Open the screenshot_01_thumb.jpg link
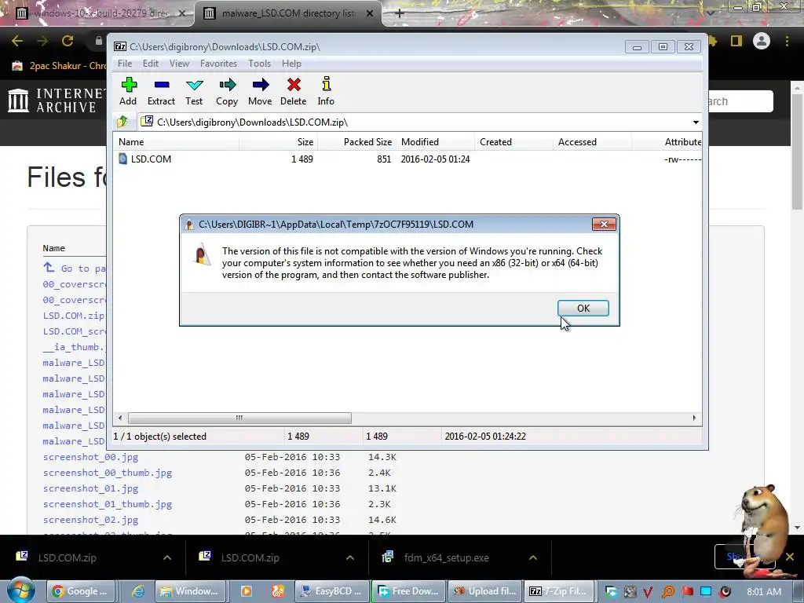Image resolution: width=804 pixels, height=603 pixels. pos(107,504)
